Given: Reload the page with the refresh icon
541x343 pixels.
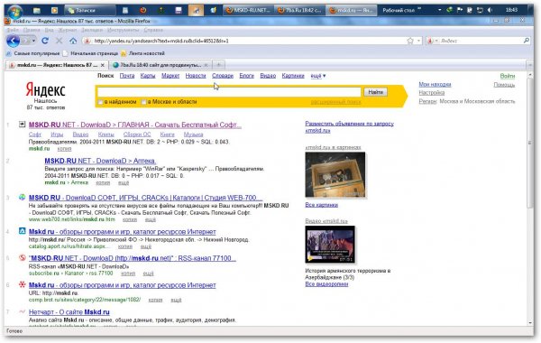Looking at the screenshot, I should (x=45, y=41).
